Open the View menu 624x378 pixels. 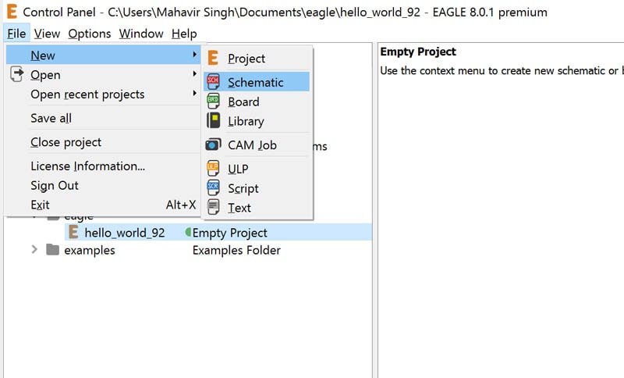(x=47, y=34)
